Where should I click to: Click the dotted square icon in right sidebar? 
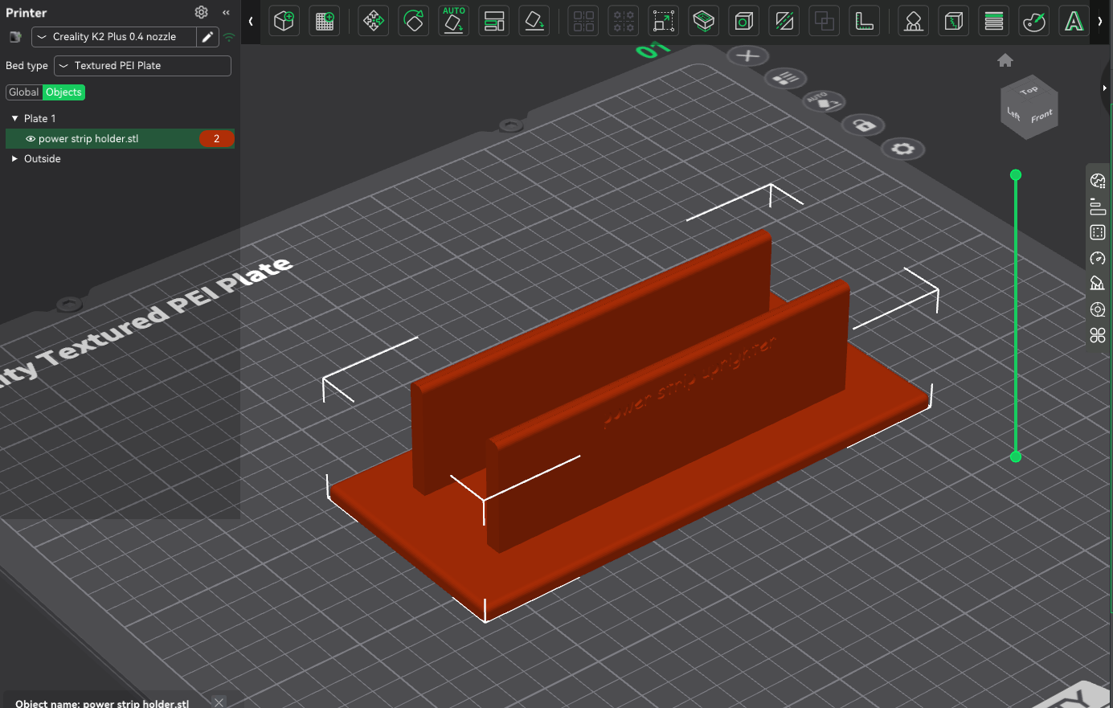click(x=1098, y=232)
